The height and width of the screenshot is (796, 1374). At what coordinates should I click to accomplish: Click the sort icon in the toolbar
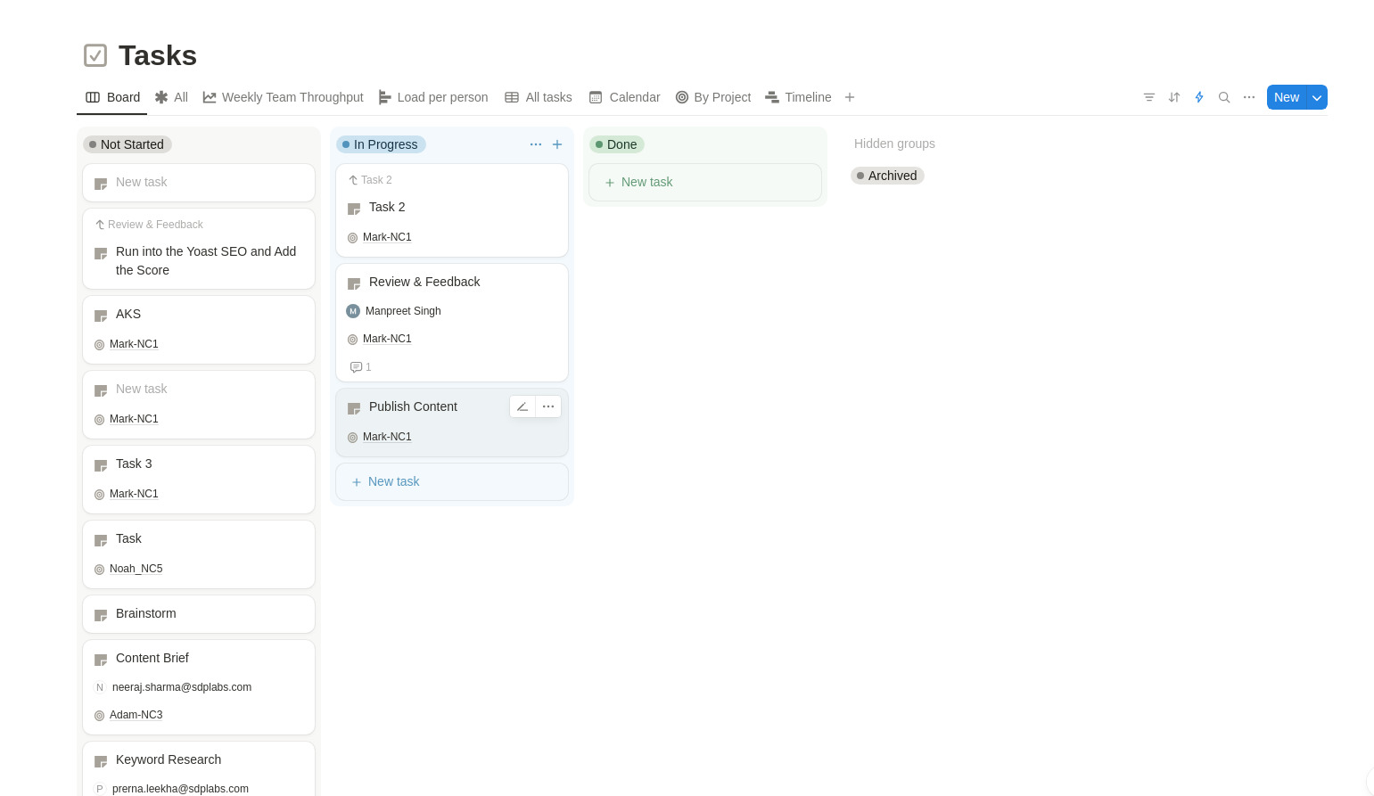pyautogui.click(x=1173, y=97)
